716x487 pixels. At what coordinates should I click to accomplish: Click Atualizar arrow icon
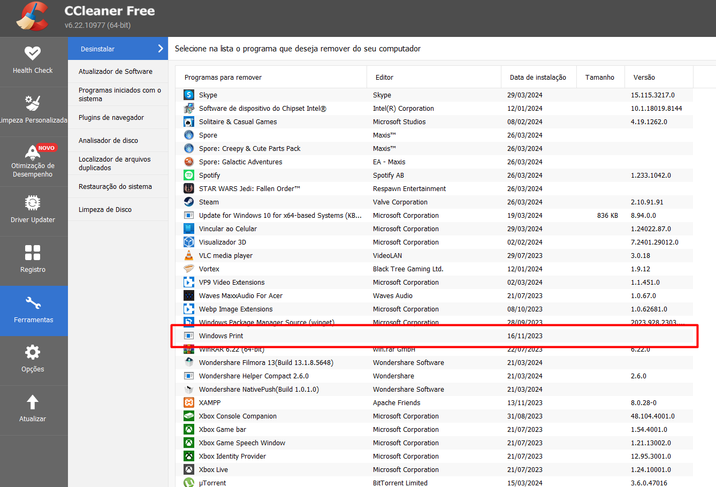(x=33, y=402)
